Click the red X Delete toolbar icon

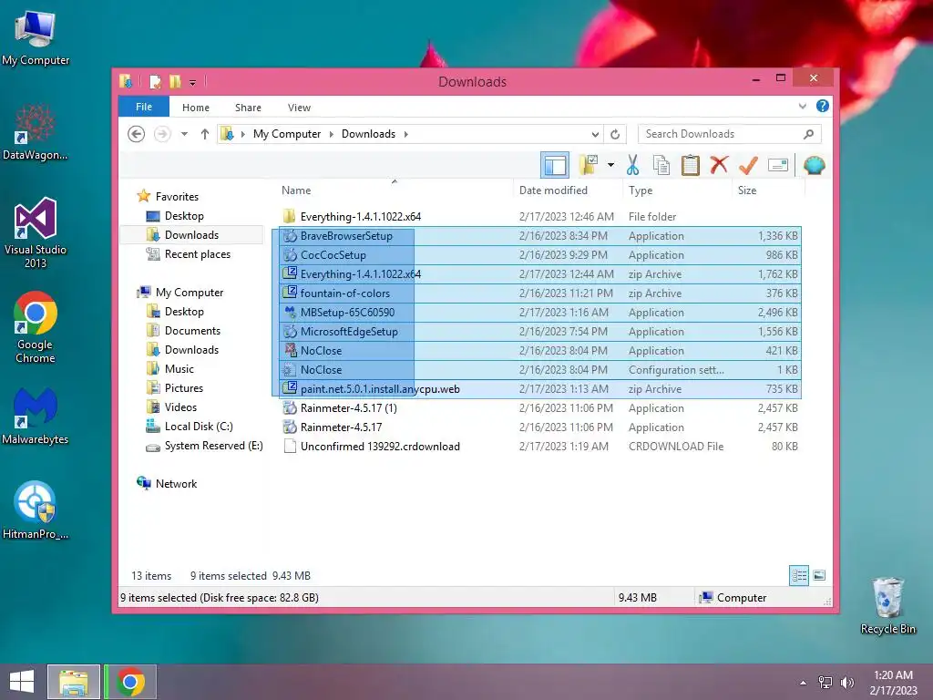720,165
